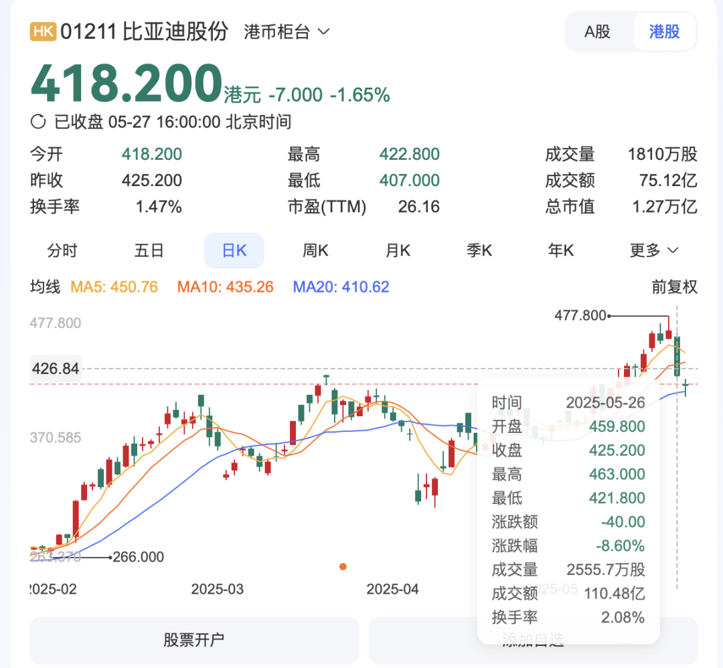
Task: Select the 港股 toggle option
Action: coord(664,32)
